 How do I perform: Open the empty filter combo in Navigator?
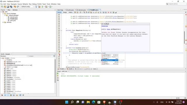pyautogui.click(x=40, y=56)
